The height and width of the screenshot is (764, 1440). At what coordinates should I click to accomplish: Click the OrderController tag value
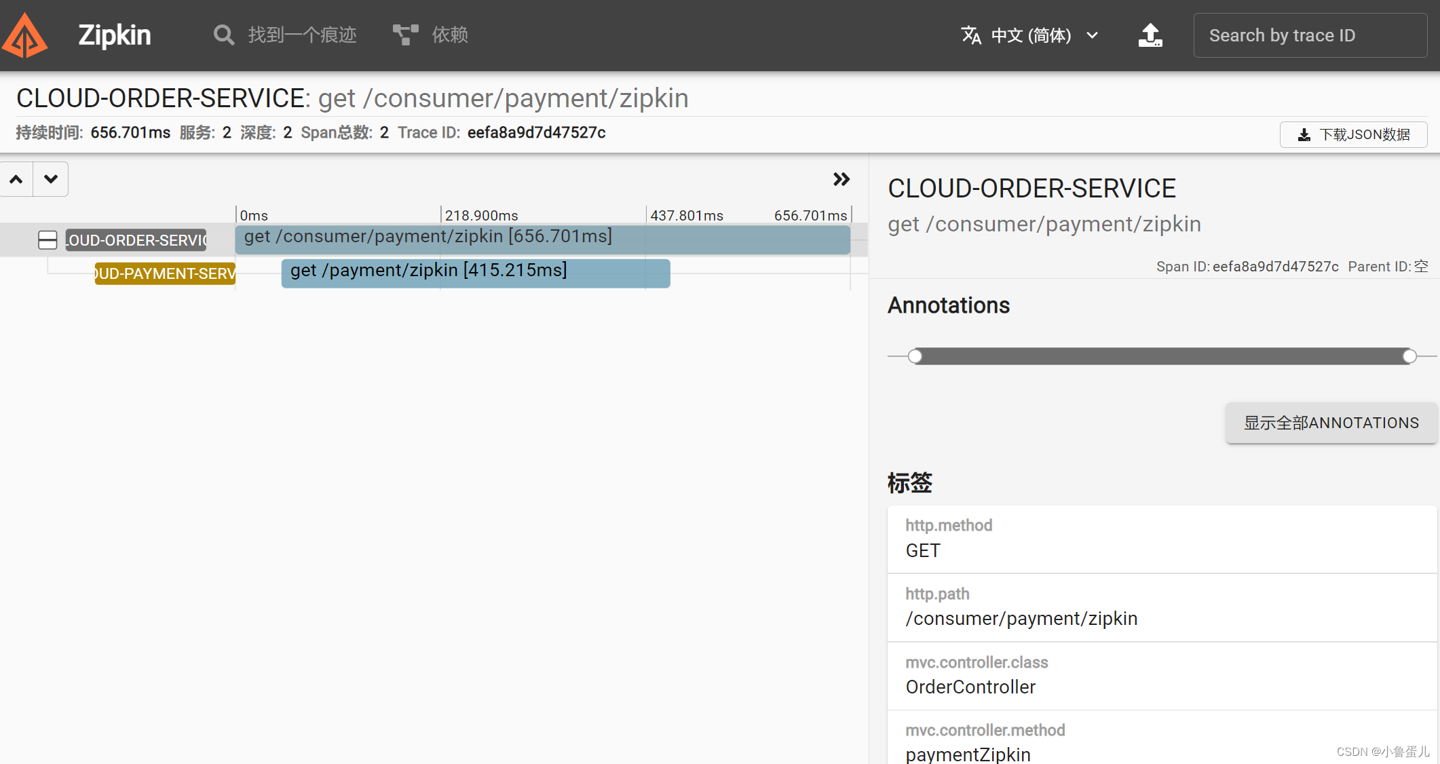click(970, 687)
